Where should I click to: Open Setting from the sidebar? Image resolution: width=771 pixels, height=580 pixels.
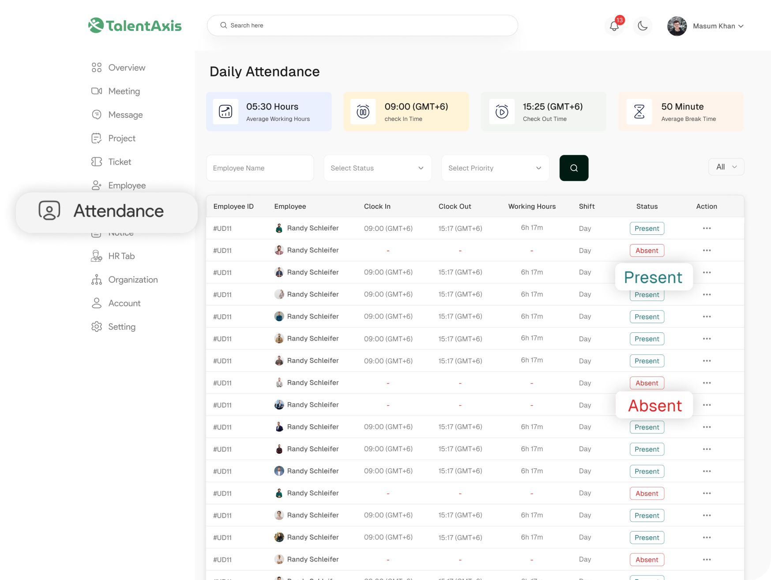pyautogui.click(x=121, y=327)
